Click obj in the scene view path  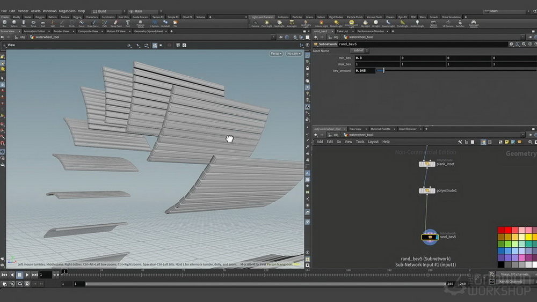[22, 37]
